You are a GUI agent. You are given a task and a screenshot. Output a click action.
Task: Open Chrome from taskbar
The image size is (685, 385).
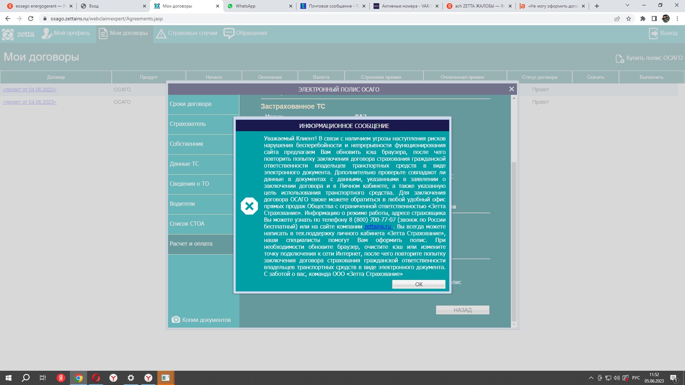pyautogui.click(x=78, y=378)
